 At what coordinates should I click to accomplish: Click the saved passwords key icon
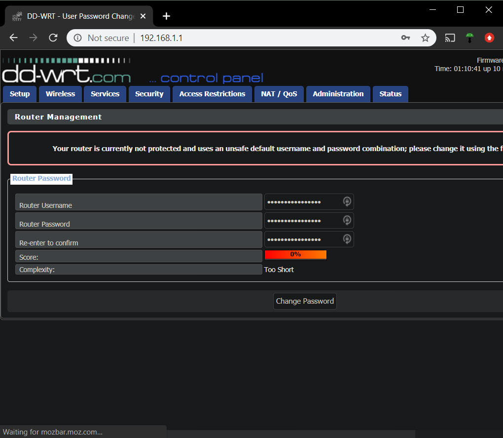405,38
